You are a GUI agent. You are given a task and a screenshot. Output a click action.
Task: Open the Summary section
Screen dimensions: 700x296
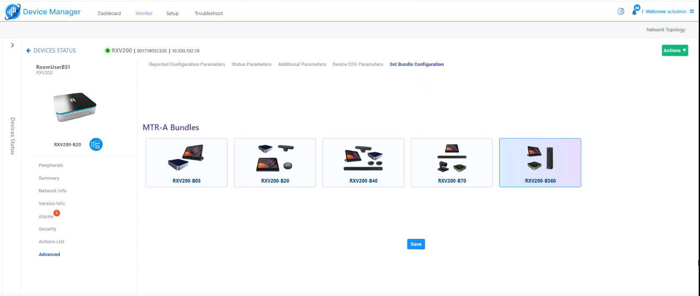49,178
